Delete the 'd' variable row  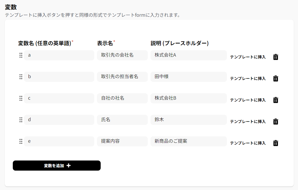276,121
